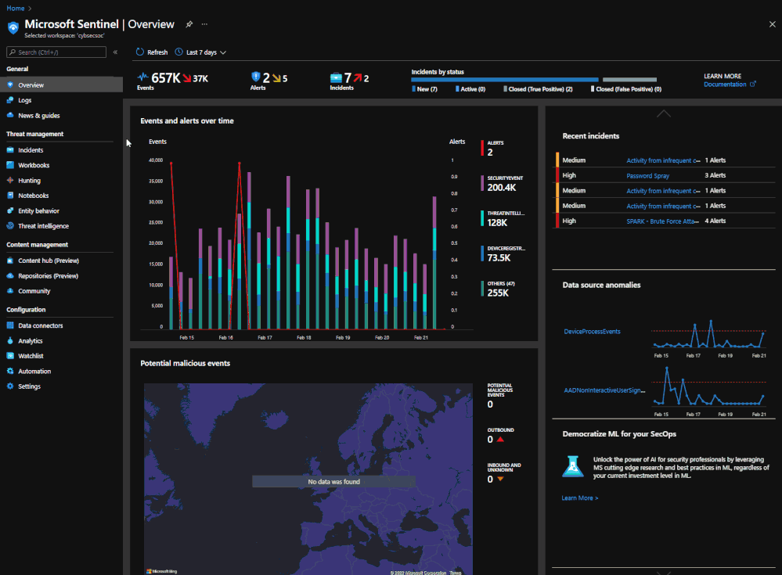Open Data connectors icon
This screenshot has width=782, height=575.
tap(10, 325)
